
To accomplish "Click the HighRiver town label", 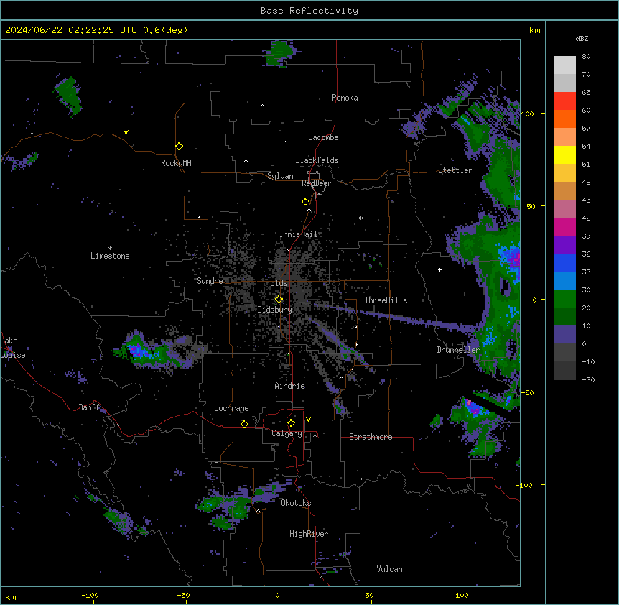I will point(309,534).
